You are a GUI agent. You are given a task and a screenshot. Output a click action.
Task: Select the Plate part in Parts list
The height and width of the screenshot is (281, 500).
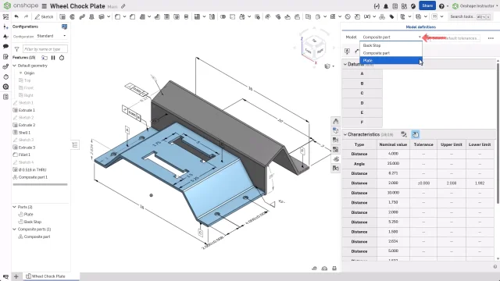click(28, 215)
